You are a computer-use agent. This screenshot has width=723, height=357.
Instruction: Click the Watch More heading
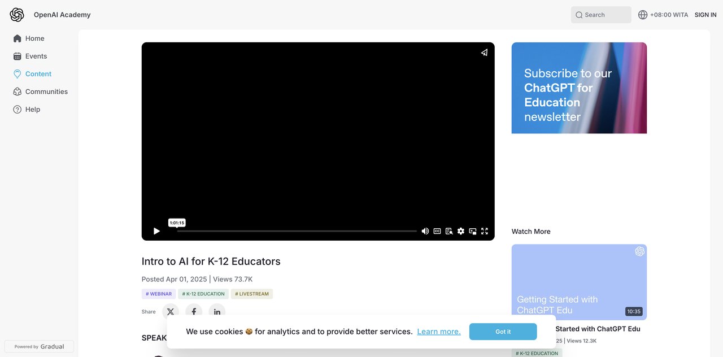[531, 232]
